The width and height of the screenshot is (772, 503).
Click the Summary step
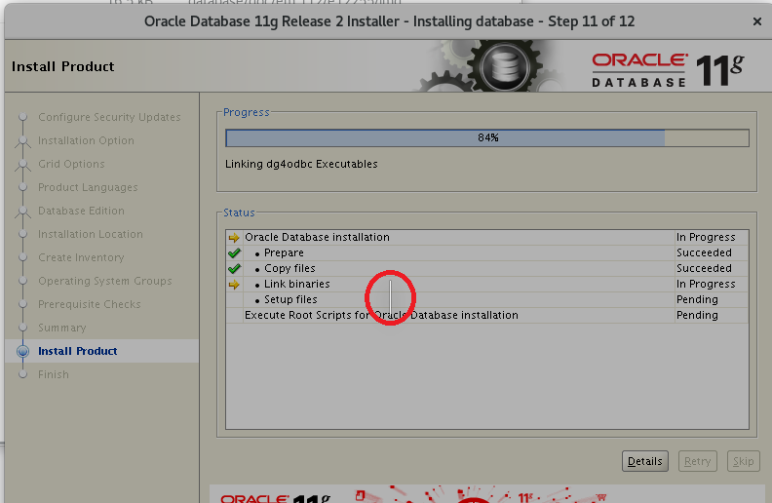pos(62,328)
